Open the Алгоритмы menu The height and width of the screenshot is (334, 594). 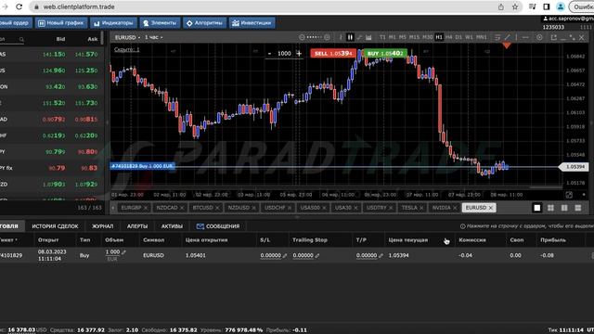[204, 22]
